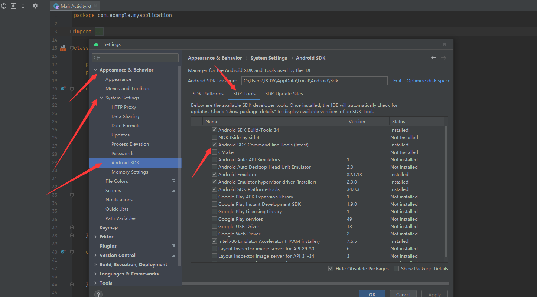
Task: Check the CMake checkbox
Action: coord(214,152)
